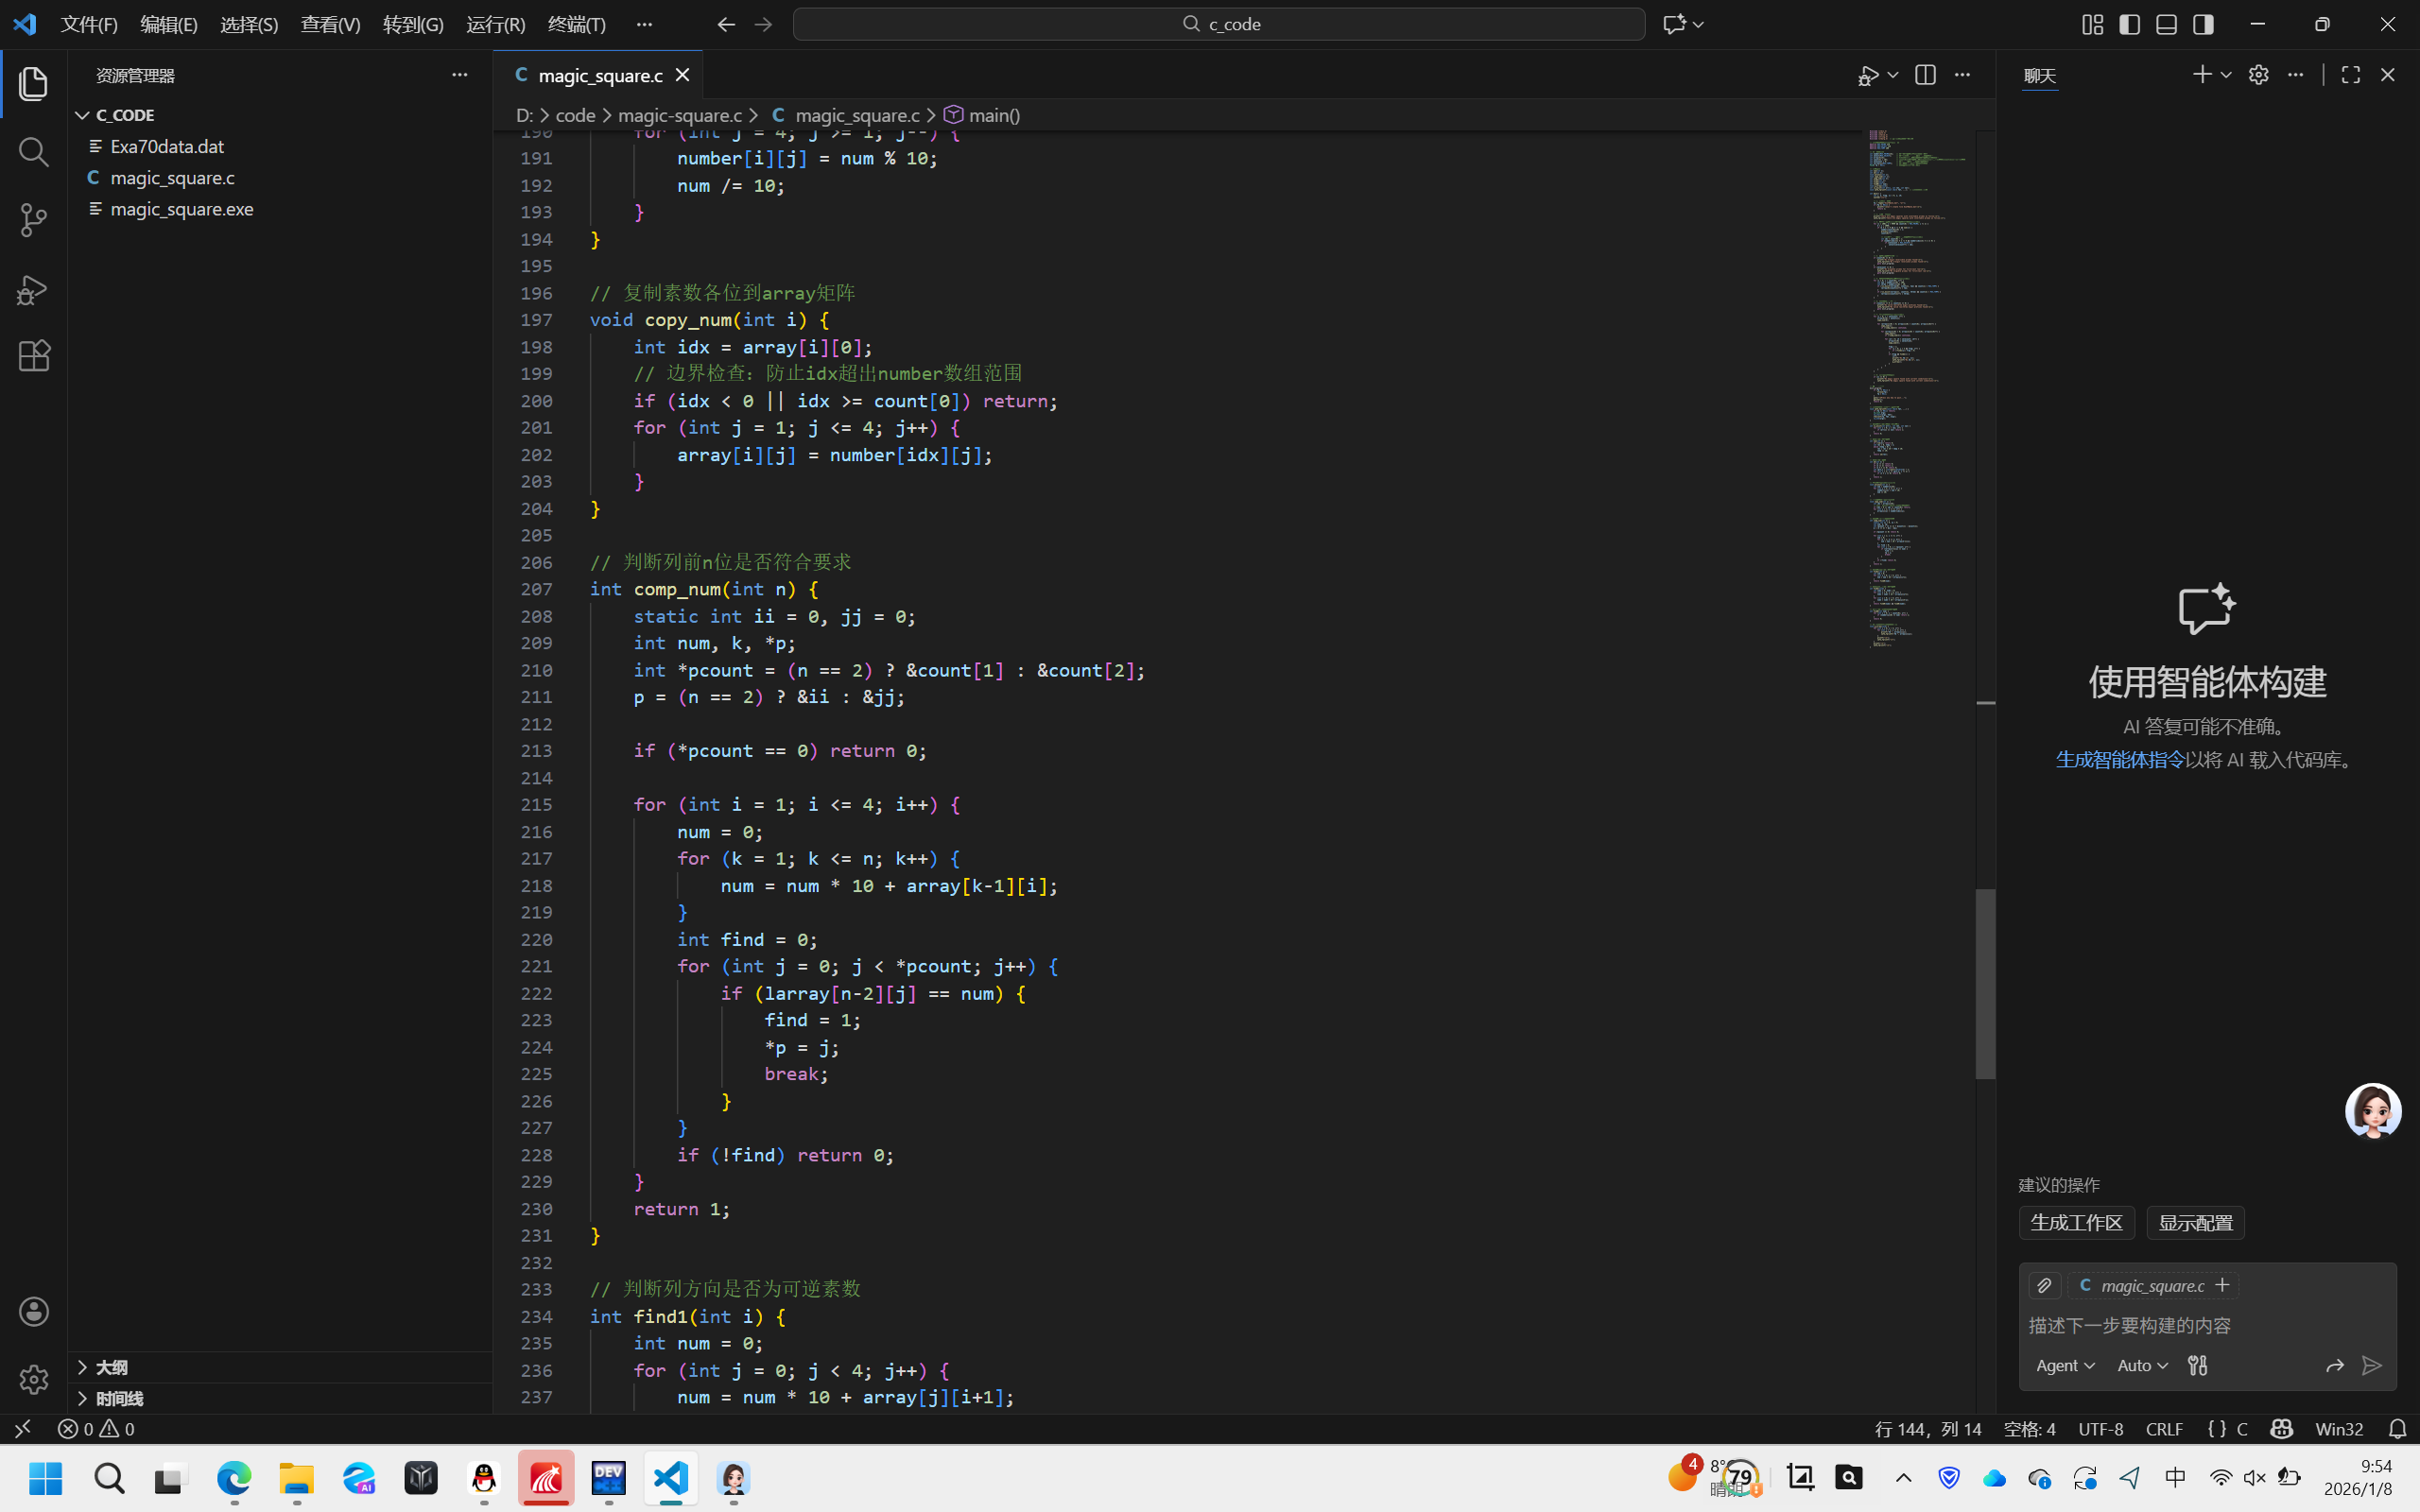This screenshot has height=1512, width=2420.
Task: Open the Search view in activity bar
Action: (33, 152)
